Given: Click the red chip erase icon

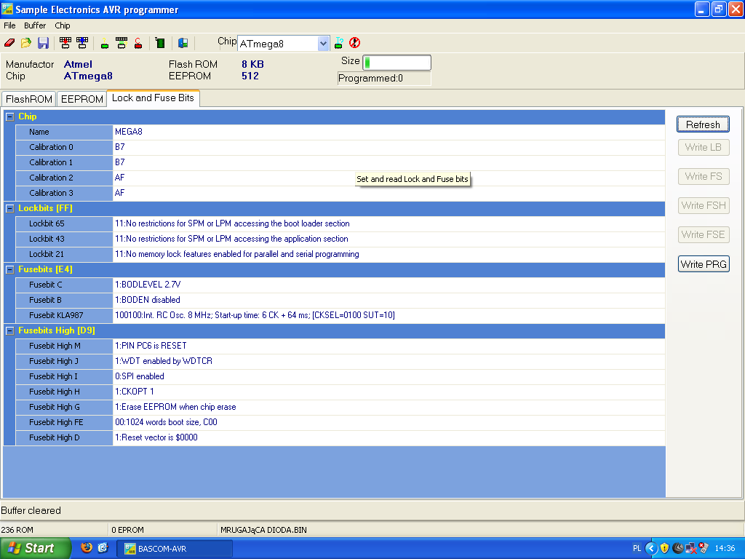Looking at the screenshot, I should click(138, 43).
